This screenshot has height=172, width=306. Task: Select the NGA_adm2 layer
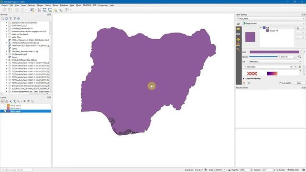tap(15, 106)
